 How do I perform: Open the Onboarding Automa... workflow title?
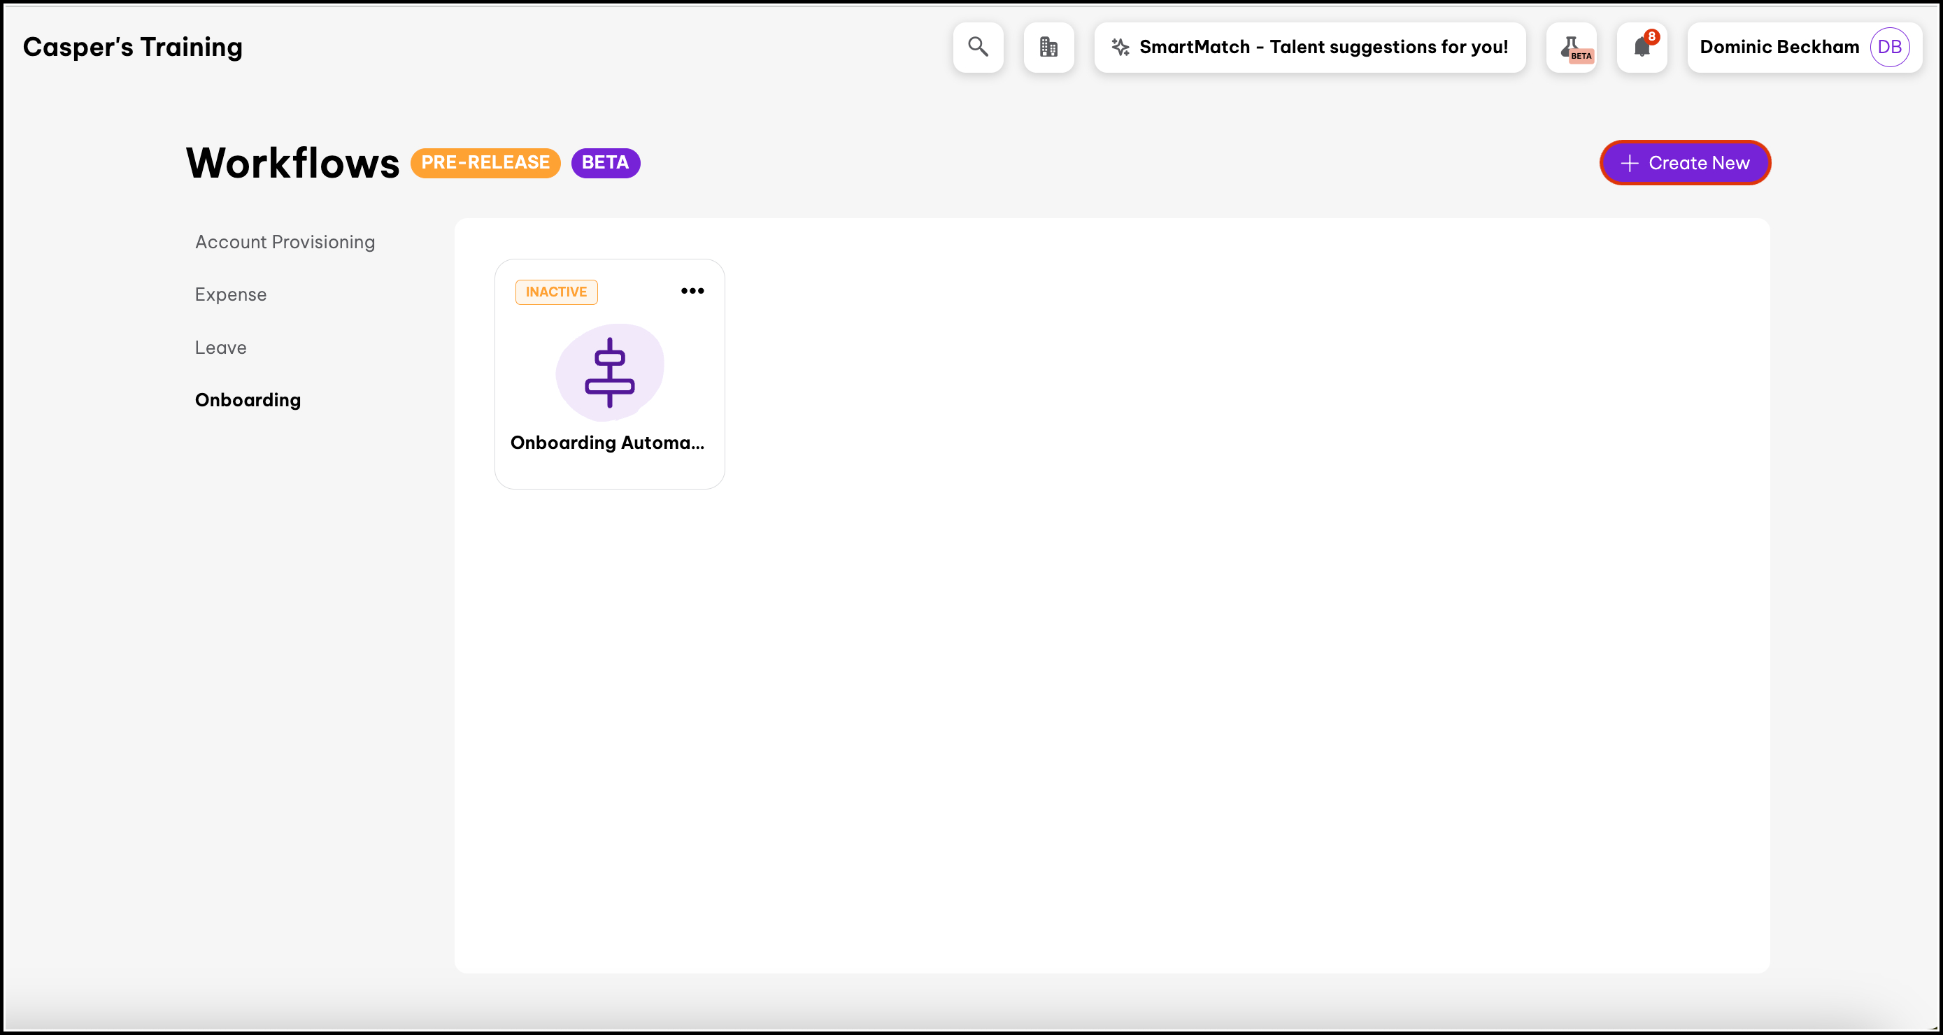tap(607, 443)
